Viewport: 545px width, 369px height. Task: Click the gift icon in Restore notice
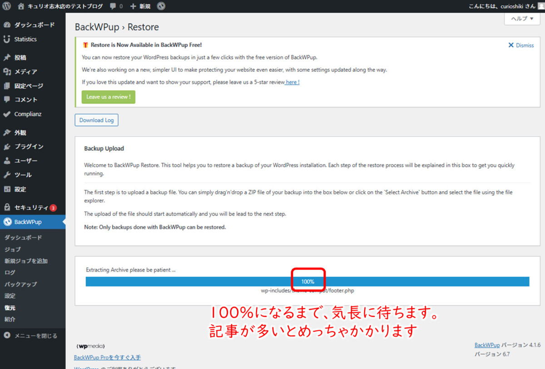tap(85, 45)
